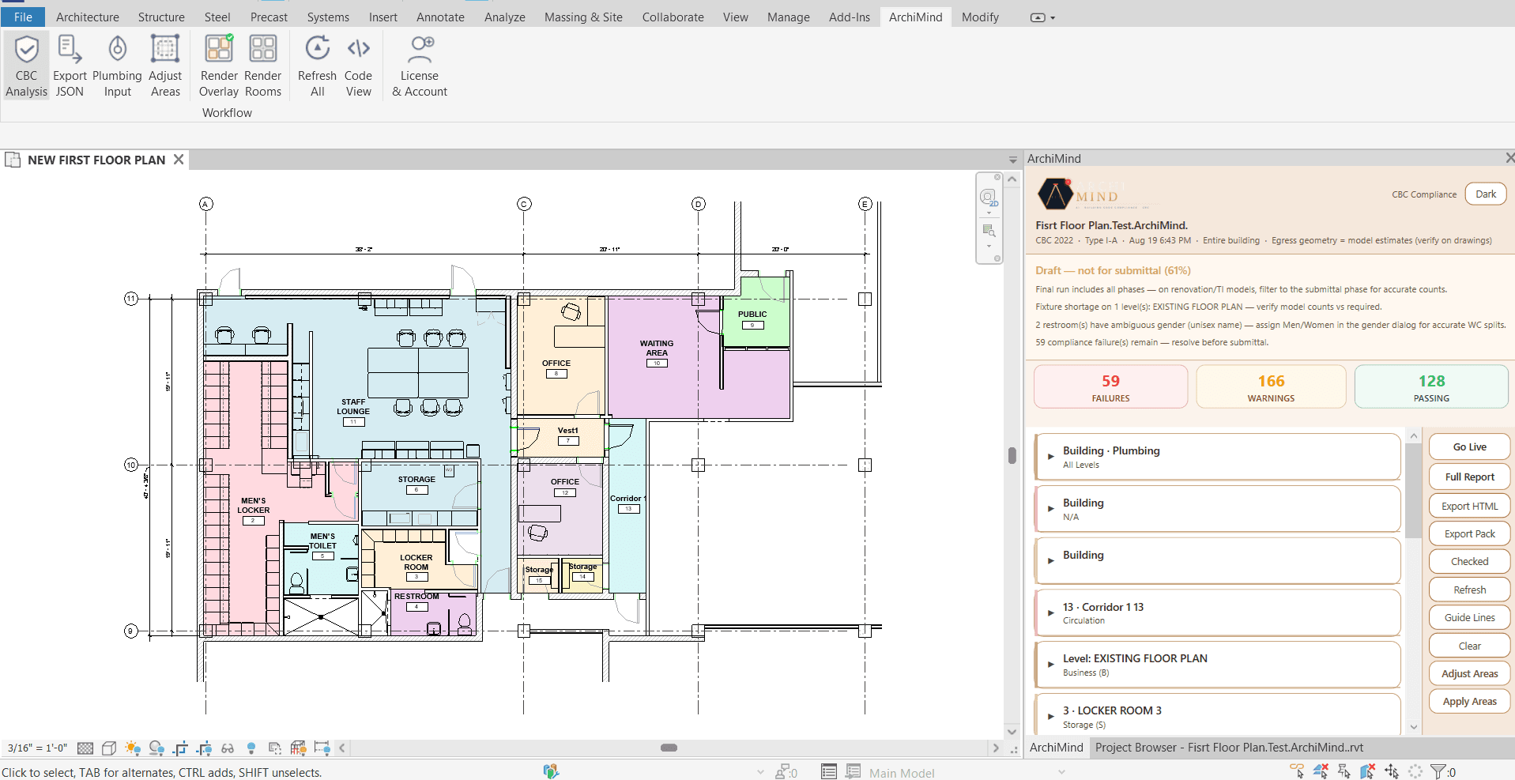Open the Code View tool
Viewport: 1515px width, 780px height.
pos(358,66)
